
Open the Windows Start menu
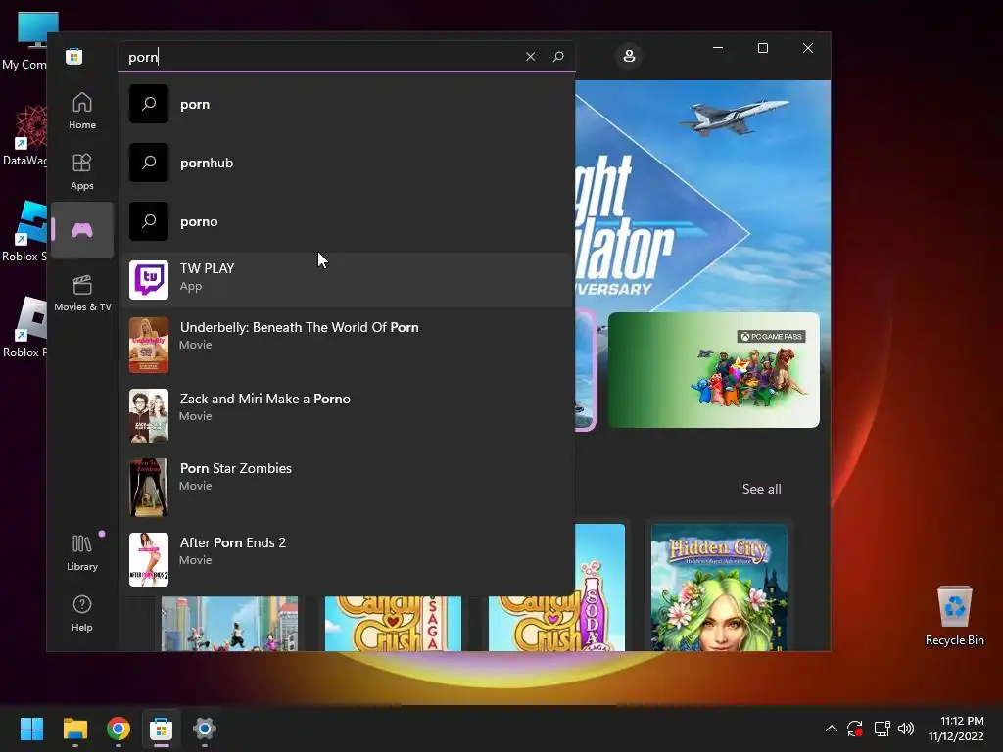coord(31,728)
